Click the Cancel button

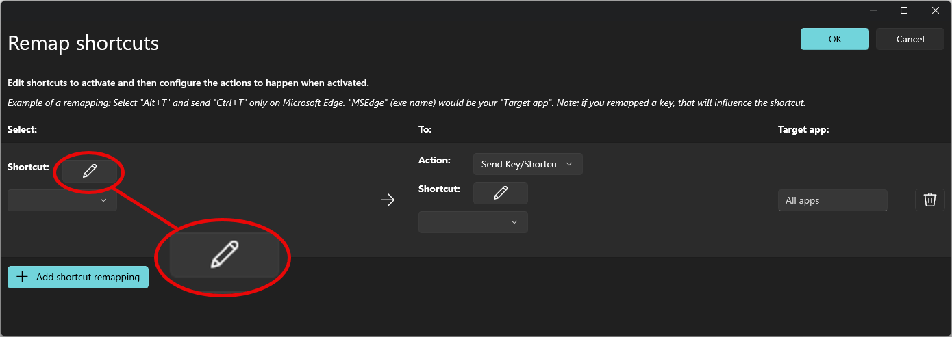910,39
